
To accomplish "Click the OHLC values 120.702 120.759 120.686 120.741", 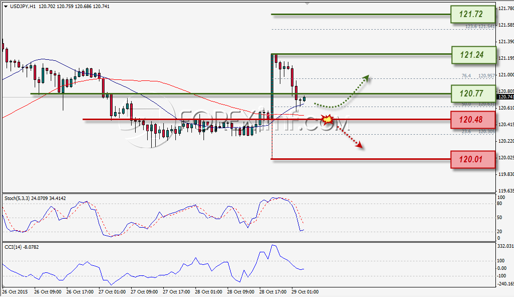I will click(74, 6).
